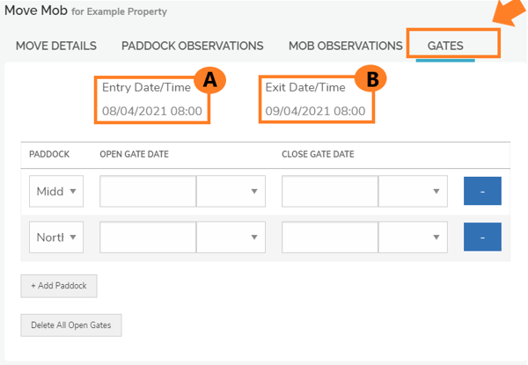
Task: Click the Gates tab
Action: click(x=445, y=46)
